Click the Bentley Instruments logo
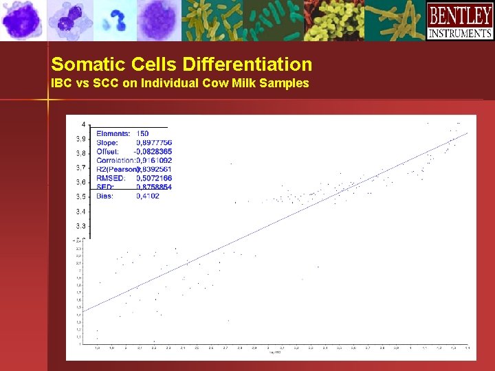Image resolution: width=495 pixels, height=371 pixels. (460, 20)
